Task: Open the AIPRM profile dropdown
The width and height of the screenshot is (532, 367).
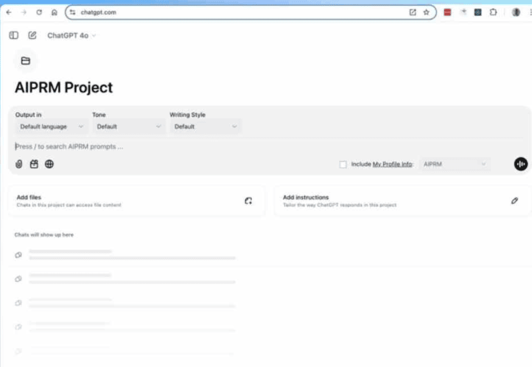Action: click(455, 164)
